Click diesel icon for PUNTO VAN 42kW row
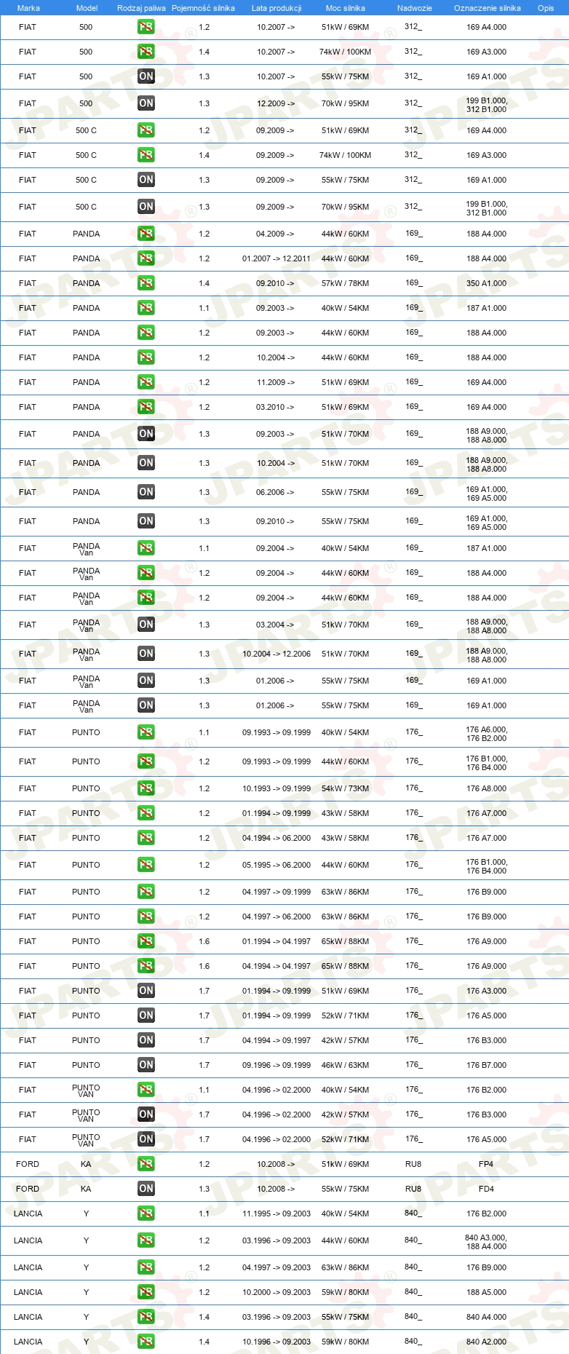The height and width of the screenshot is (1354, 569). coord(146,1115)
